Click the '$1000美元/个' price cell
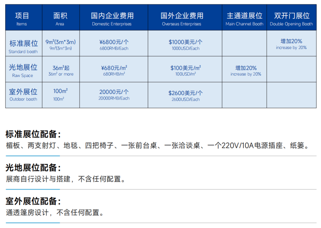 click(x=185, y=43)
